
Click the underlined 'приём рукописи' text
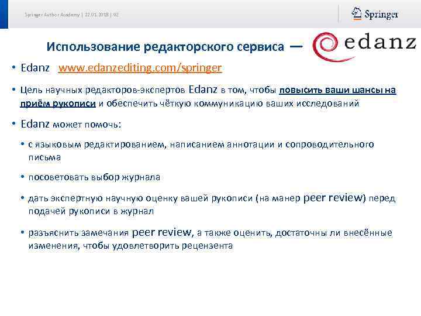coord(58,104)
